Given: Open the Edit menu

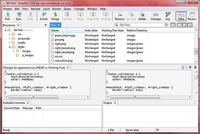Looking at the screenshot, I should [x=17, y=9].
